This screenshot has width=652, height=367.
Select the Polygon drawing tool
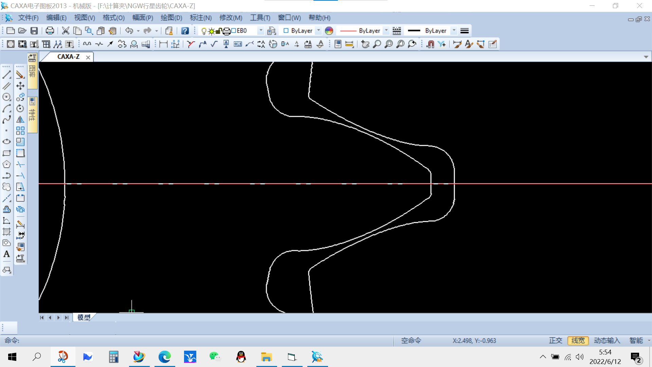click(7, 164)
